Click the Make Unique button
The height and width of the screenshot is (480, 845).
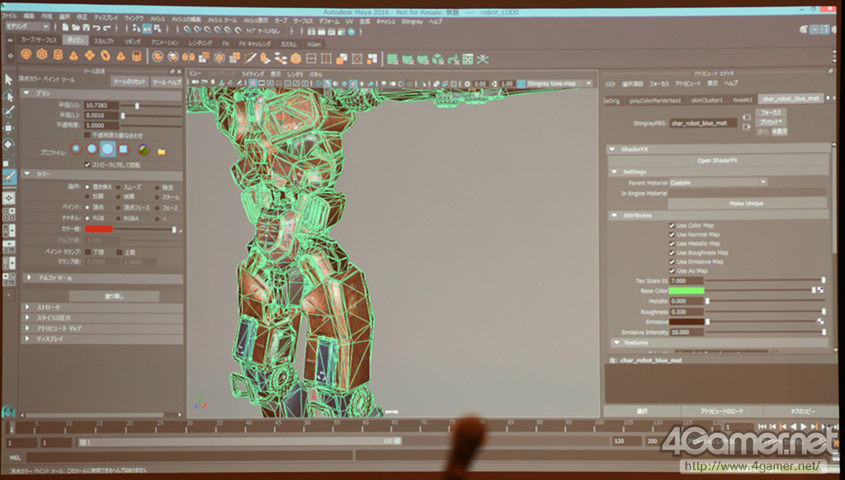pyautogui.click(x=746, y=204)
